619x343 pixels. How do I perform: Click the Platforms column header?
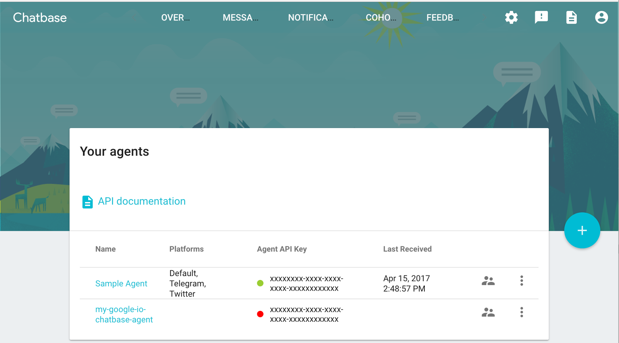click(x=186, y=249)
